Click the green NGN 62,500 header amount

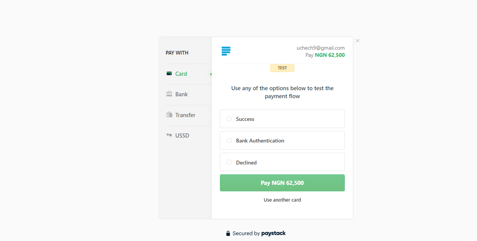click(x=330, y=55)
